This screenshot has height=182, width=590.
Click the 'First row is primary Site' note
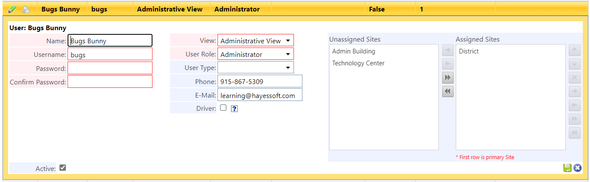pyautogui.click(x=485, y=157)
